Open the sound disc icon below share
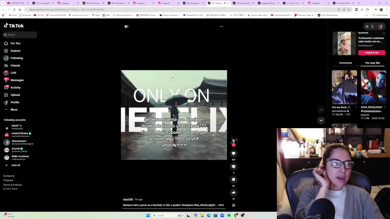The image size is (390, 219). pos(233,205)
